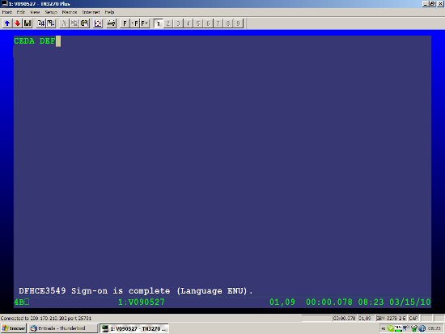Open the Edit menu
This screenshot has height=334, width=445.
coord(21,12)
